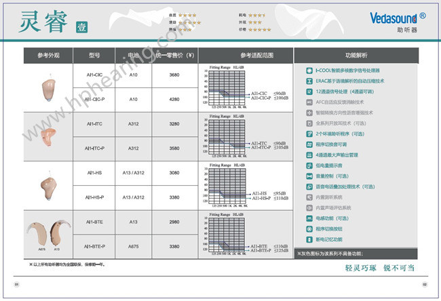
Task: Click the price 3580
Action: 174,148
